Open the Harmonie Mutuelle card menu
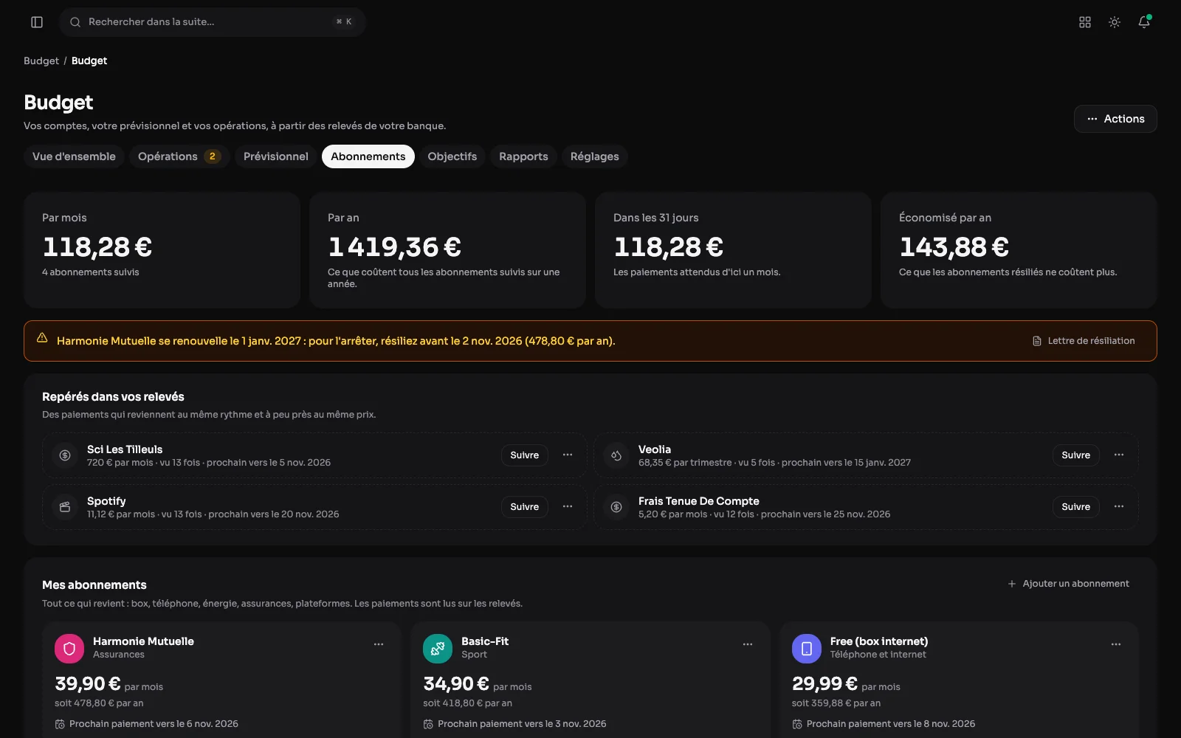The width and height of the screenshot is (1181, 738). point(379,644)
